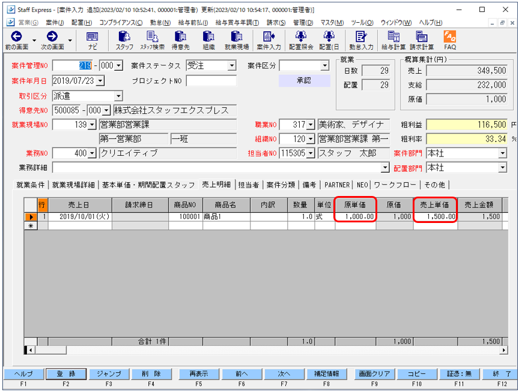The width and height of the screenshot is (519, 392).
Task: Open the マスタ(M) menu
Action: click(332, 22)
